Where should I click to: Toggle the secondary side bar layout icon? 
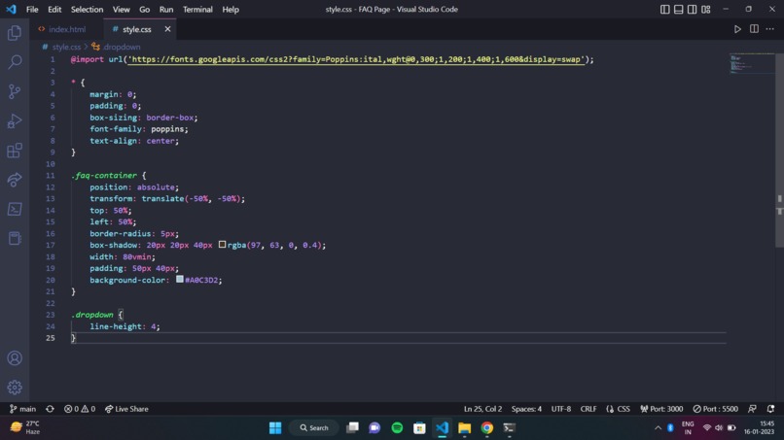click(692, 10)
